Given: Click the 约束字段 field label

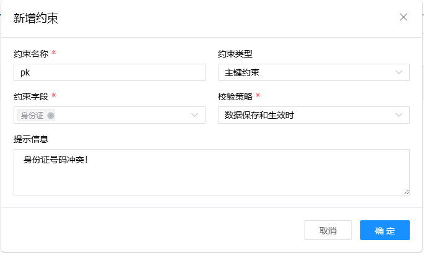Looking at the screenshot, I should (31, 96).
